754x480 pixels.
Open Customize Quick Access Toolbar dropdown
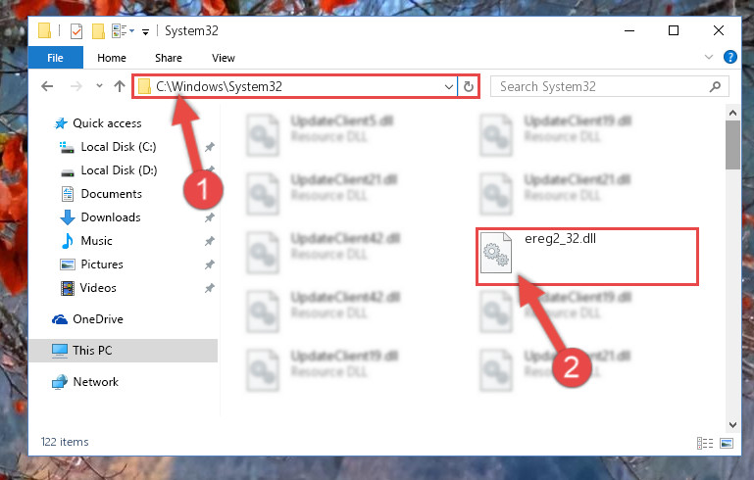click(x=145, y=32)
